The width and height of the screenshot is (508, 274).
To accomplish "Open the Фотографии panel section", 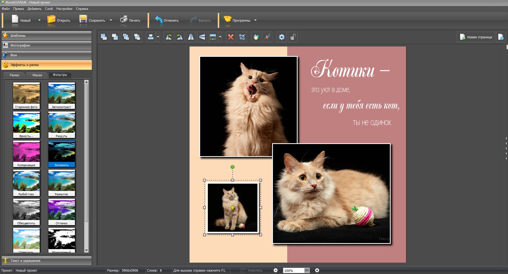I will coord(47,45).
